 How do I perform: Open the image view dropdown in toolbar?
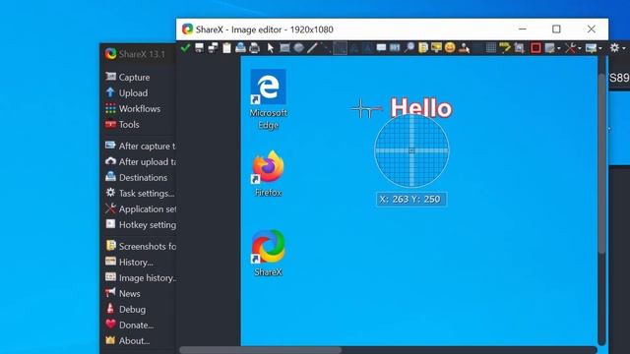(x=594, y=48)
